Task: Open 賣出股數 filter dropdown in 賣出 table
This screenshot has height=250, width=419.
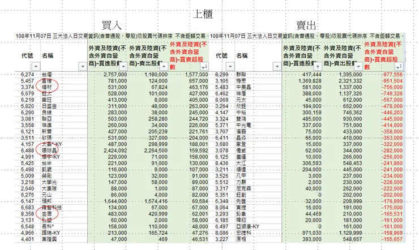Action: [358, 66]
